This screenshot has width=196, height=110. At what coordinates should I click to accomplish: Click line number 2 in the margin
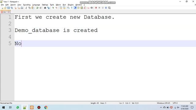(10, 24)
